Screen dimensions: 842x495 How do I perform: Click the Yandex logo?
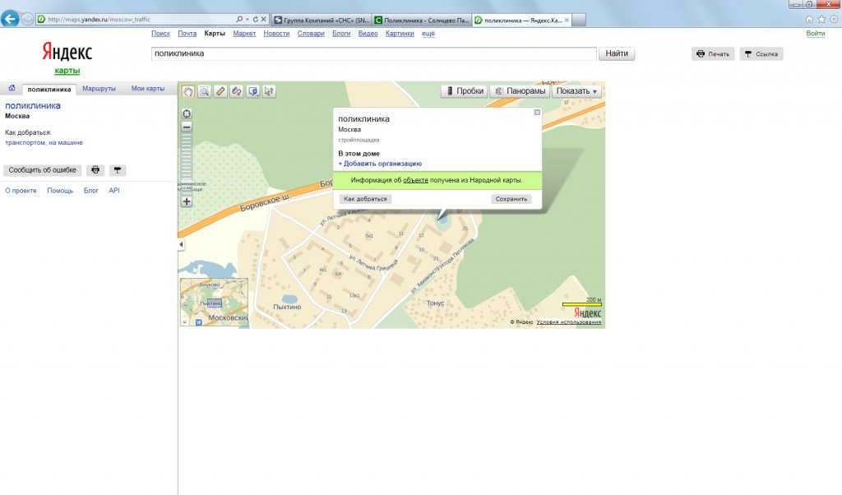click(x=67, y=53)
